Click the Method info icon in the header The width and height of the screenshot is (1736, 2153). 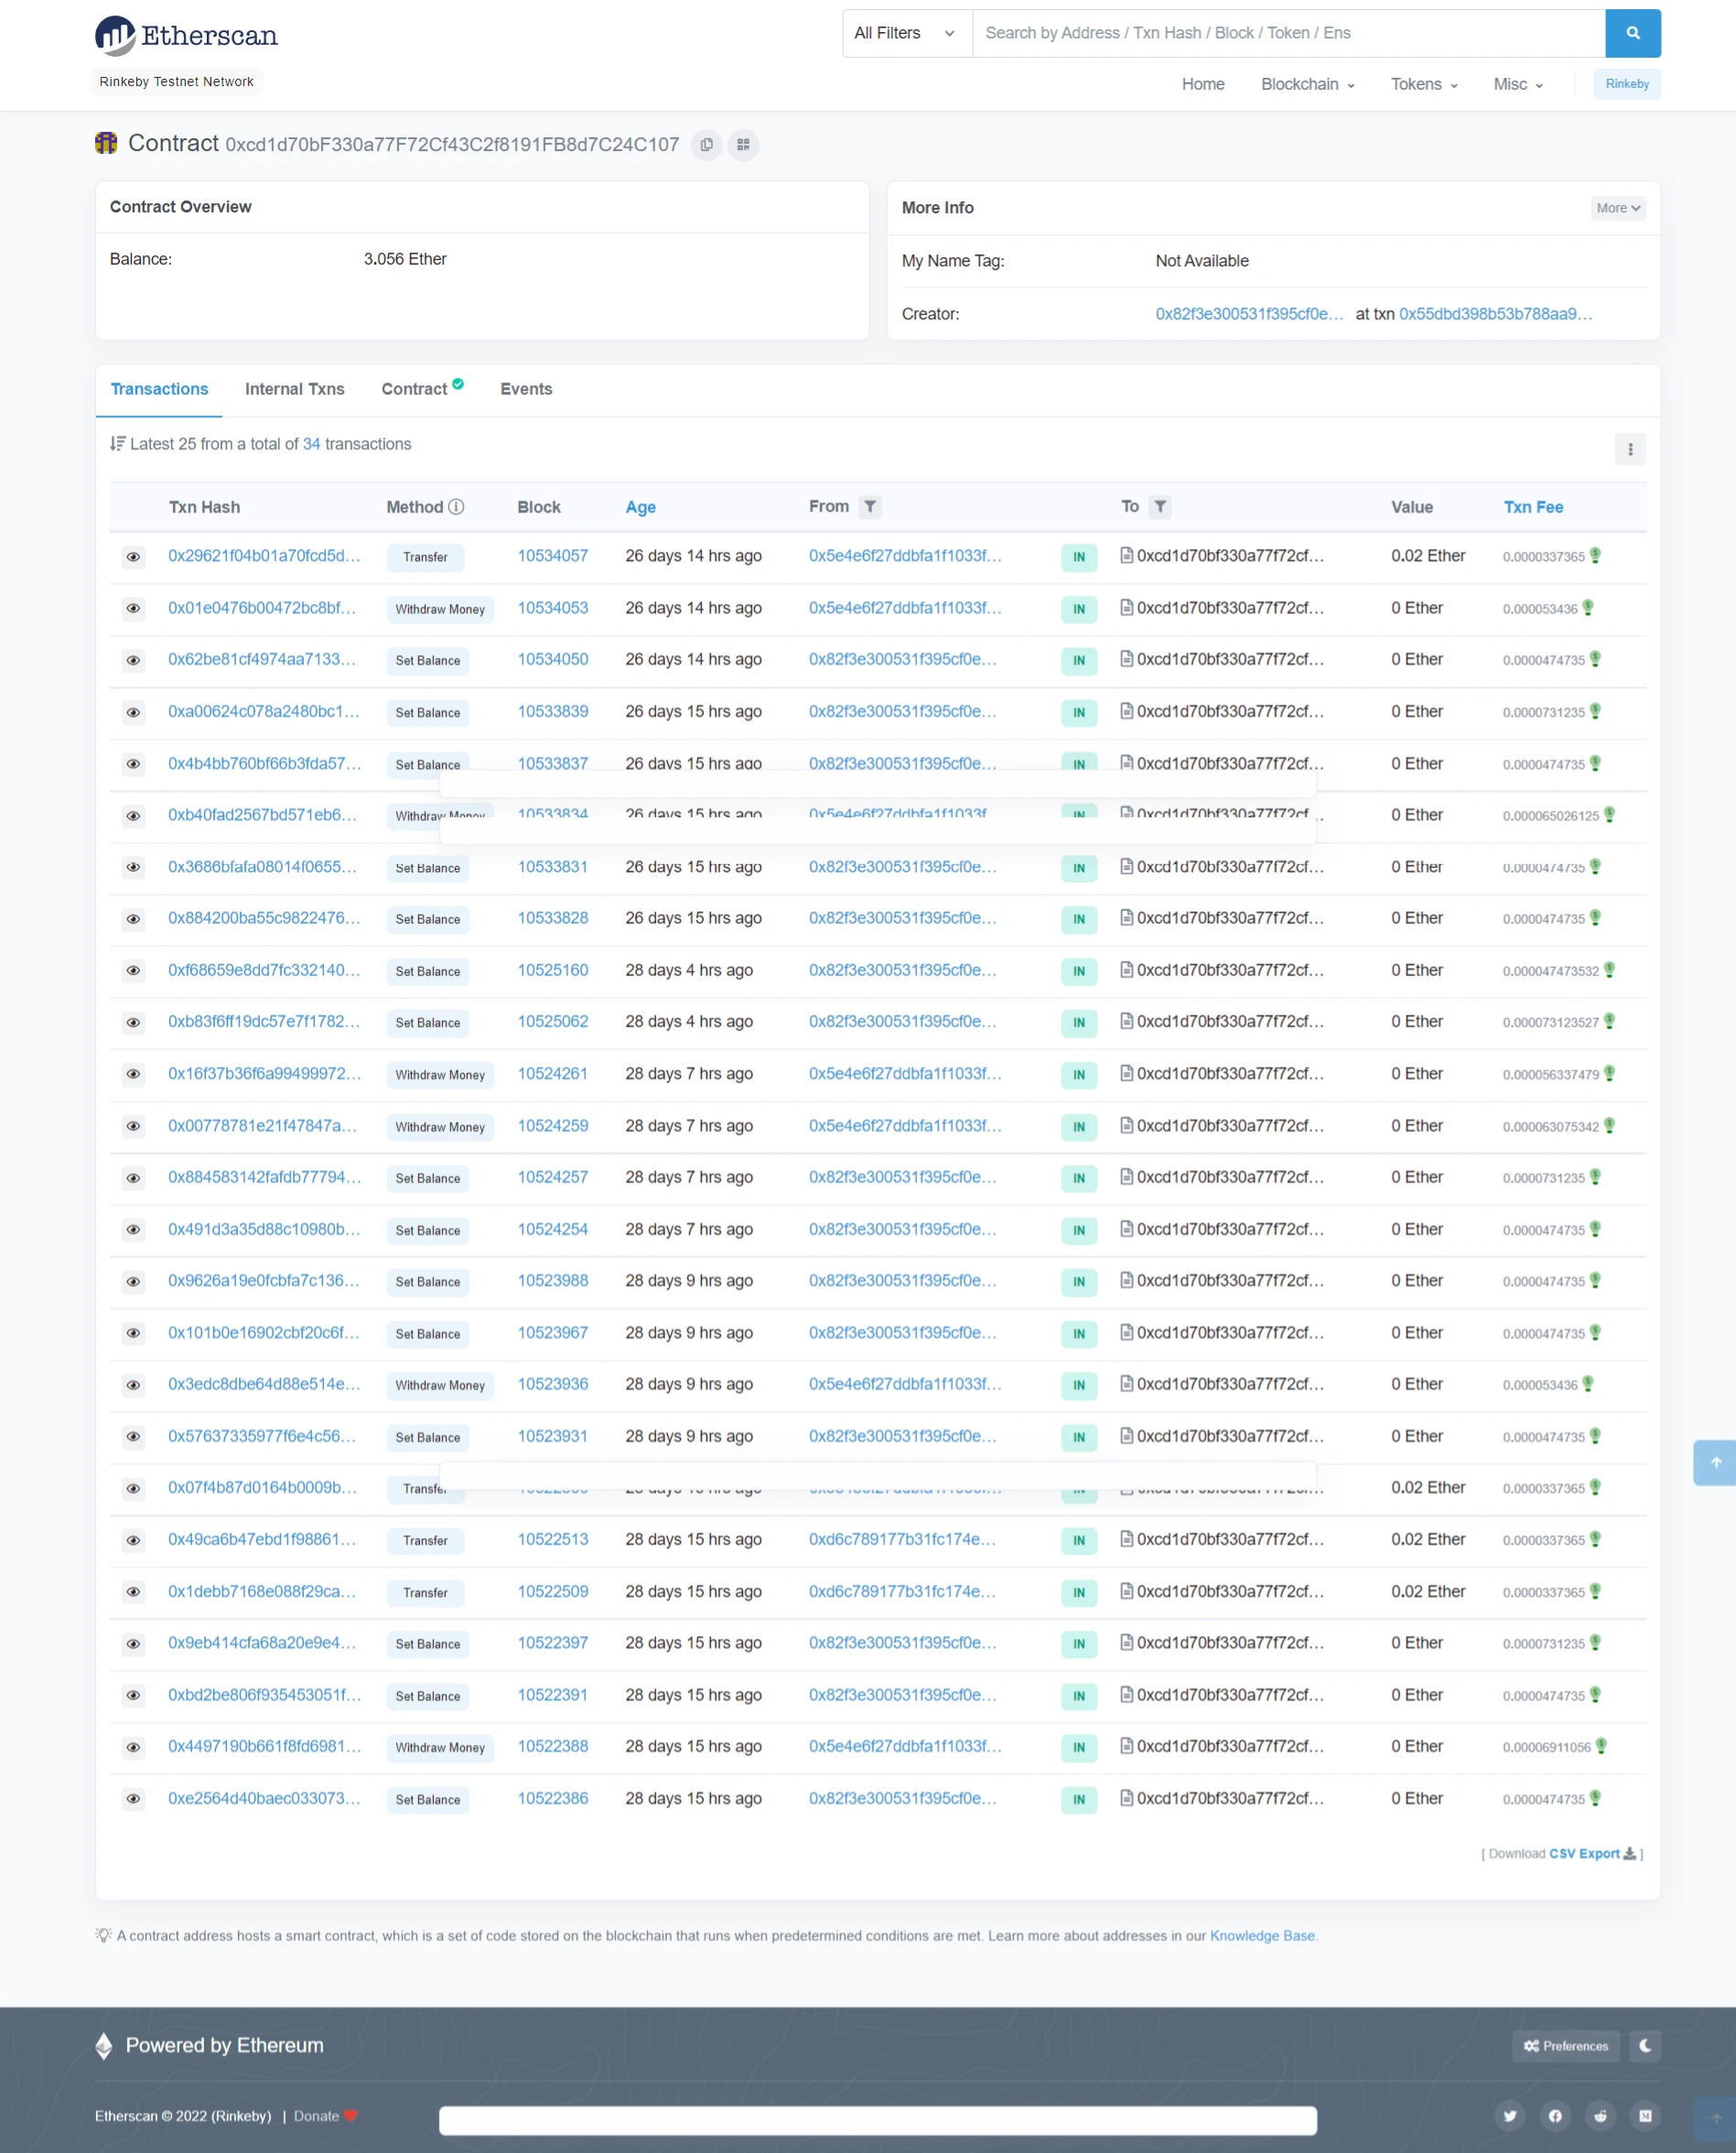click(456, 507)
